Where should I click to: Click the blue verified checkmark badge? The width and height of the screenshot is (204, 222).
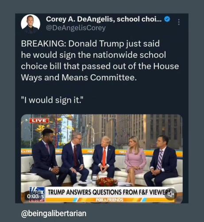[x=167, y=19]
